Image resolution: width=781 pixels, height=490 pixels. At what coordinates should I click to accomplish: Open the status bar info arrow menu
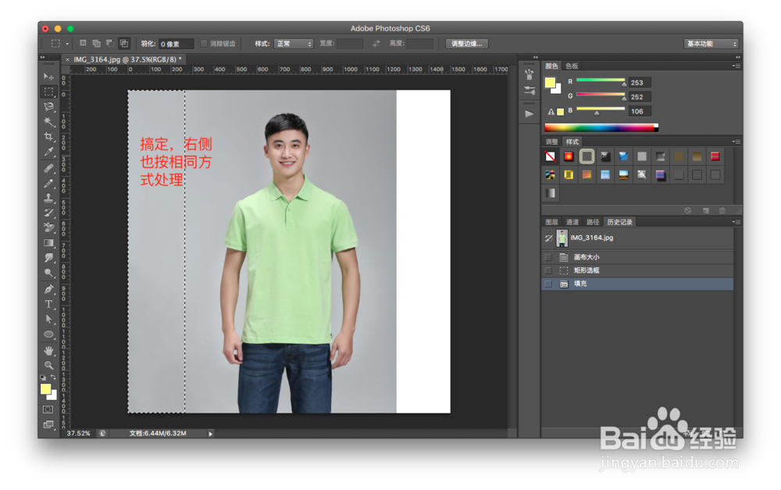tap(211, 434)
